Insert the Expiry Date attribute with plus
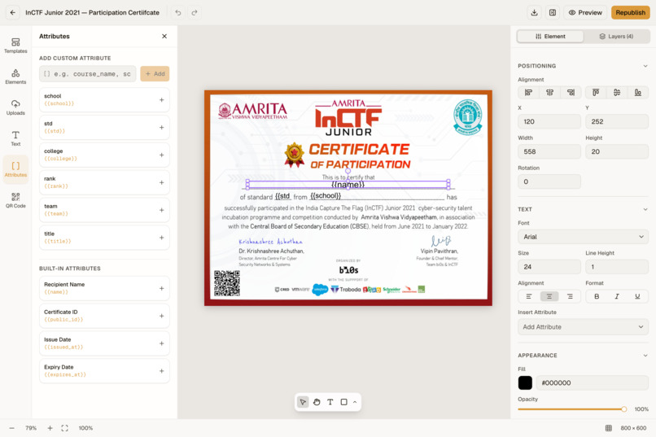This screenshot has width=656, height=437. [x=161, y=371]
